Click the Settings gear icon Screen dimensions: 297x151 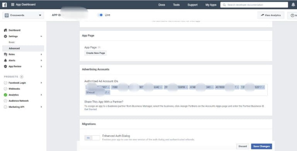click(5, 36)
